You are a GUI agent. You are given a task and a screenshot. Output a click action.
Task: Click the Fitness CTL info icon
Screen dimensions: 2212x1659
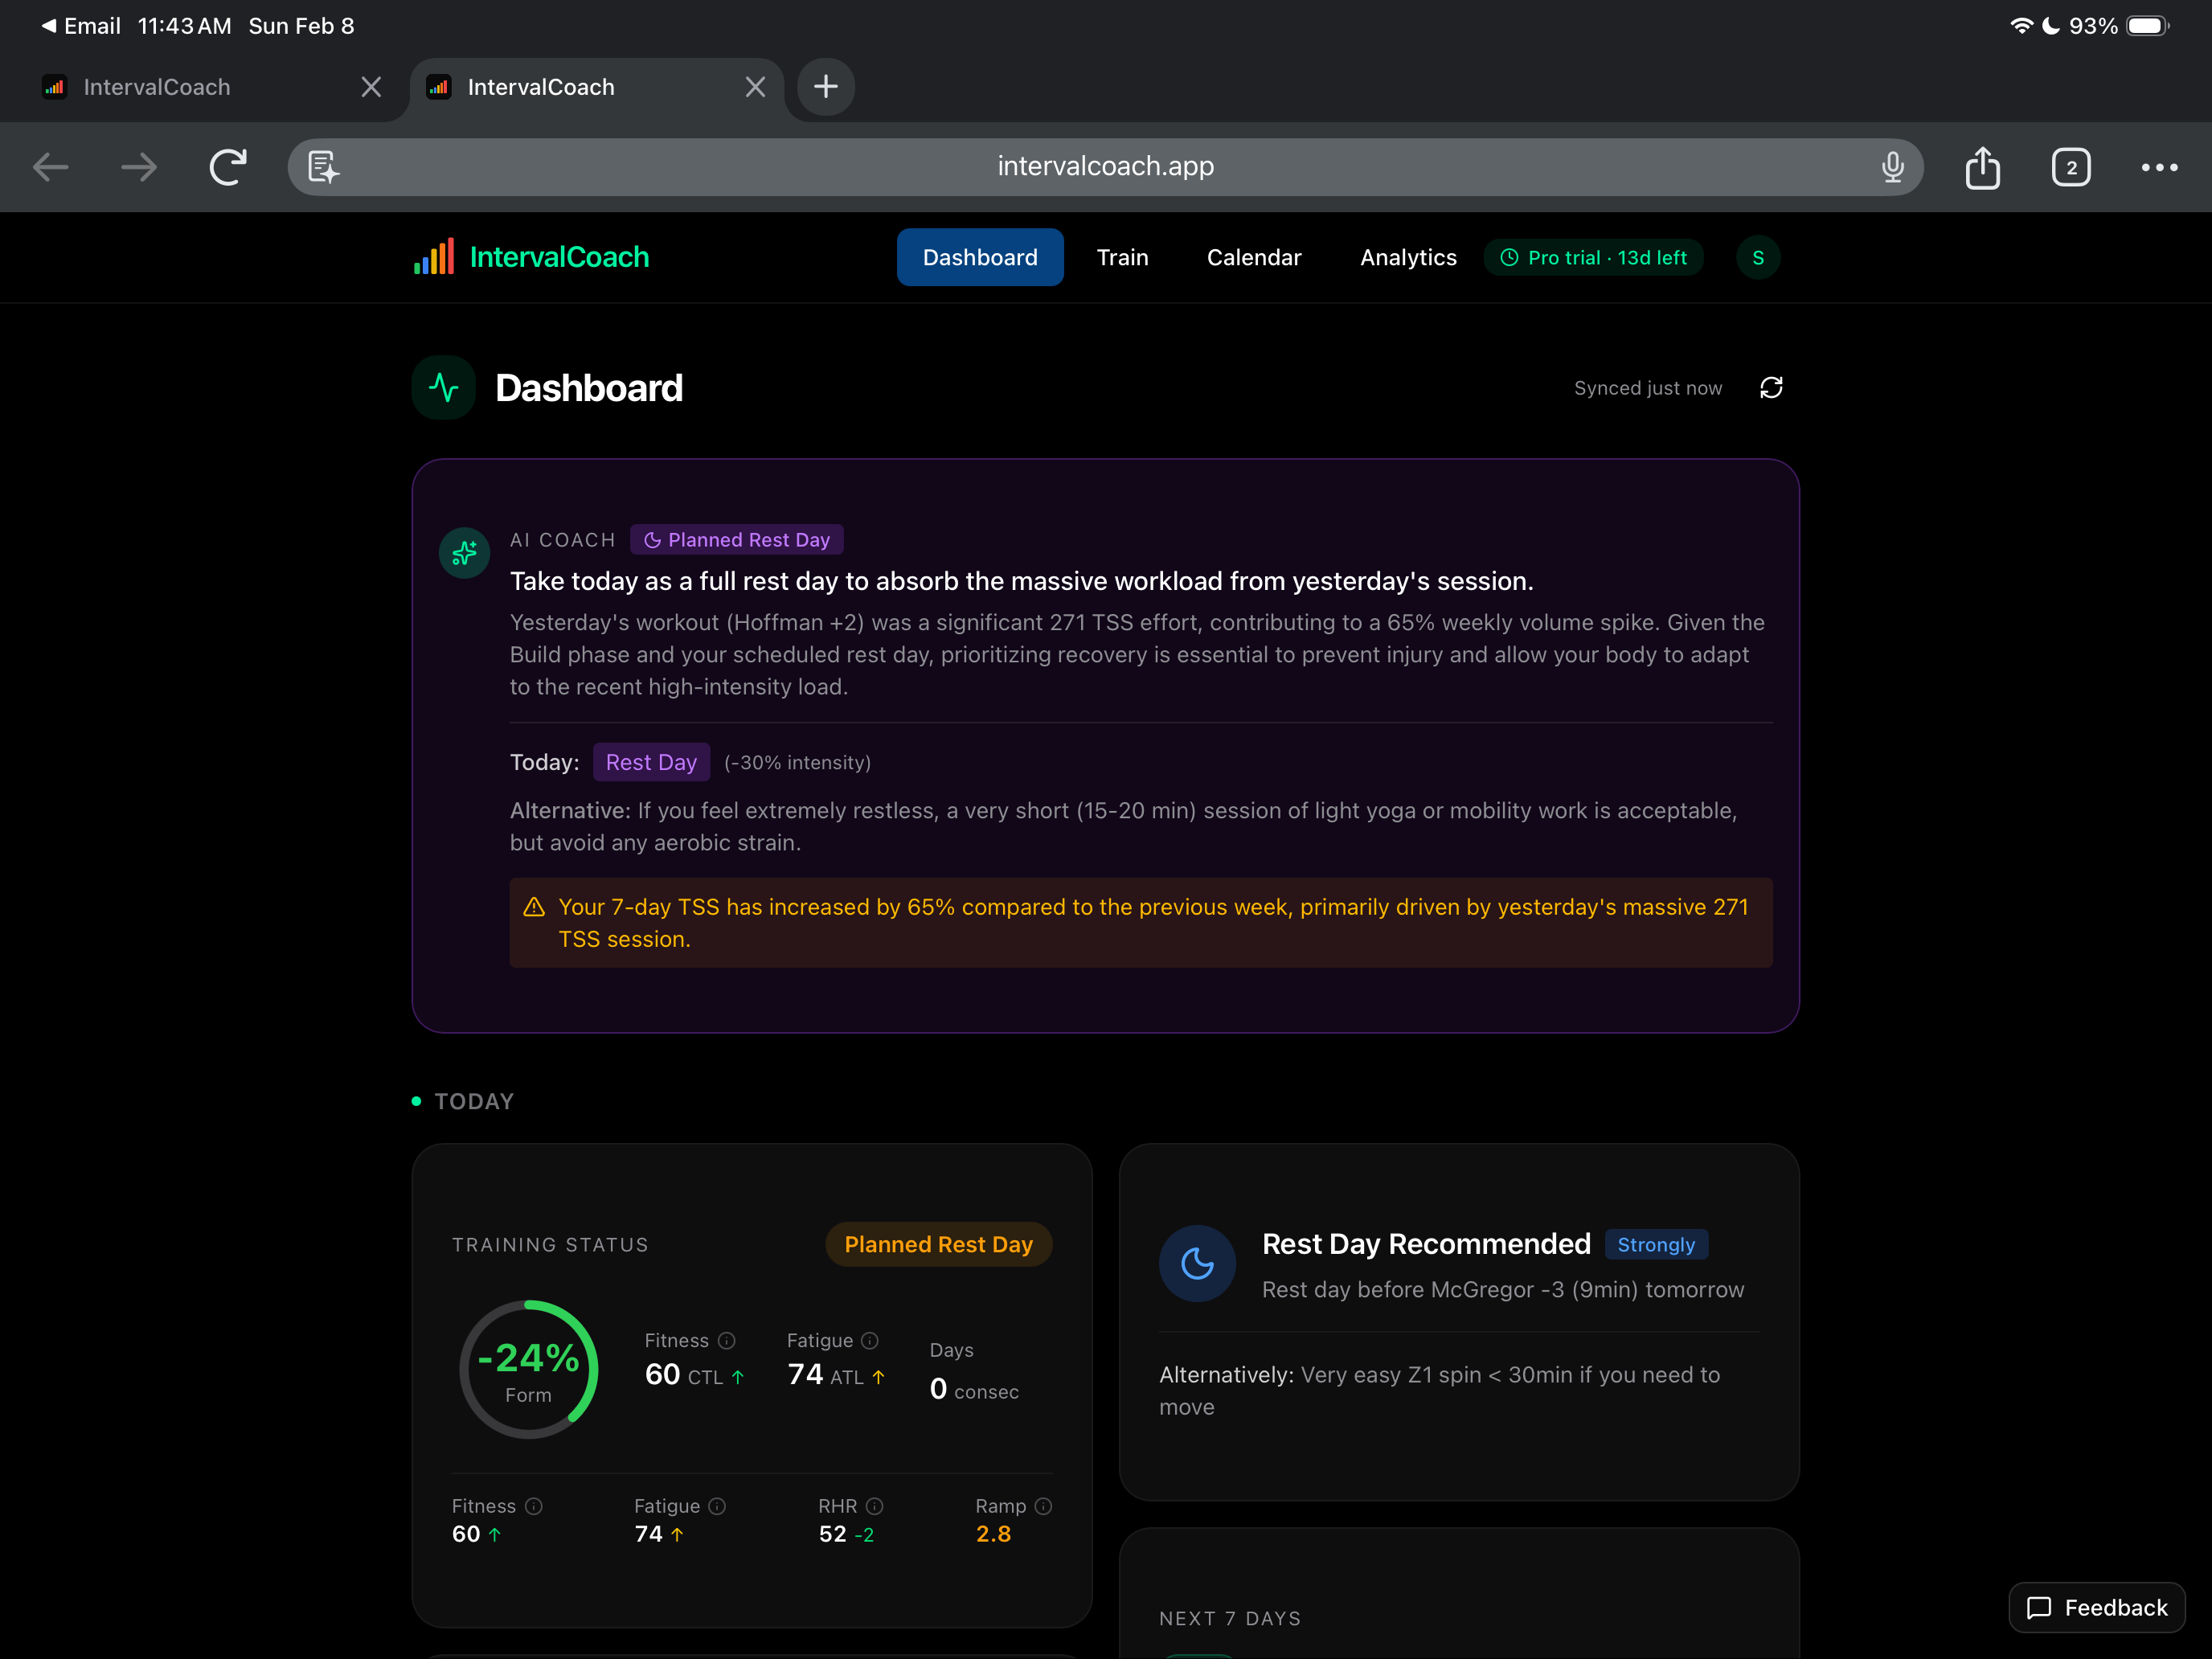[727, 1340]
